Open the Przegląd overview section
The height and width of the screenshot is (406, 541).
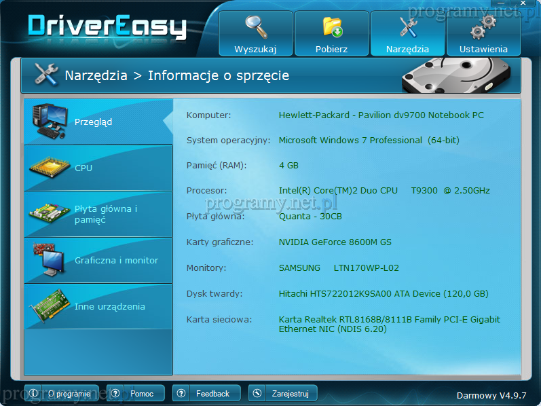click(94, 122)
